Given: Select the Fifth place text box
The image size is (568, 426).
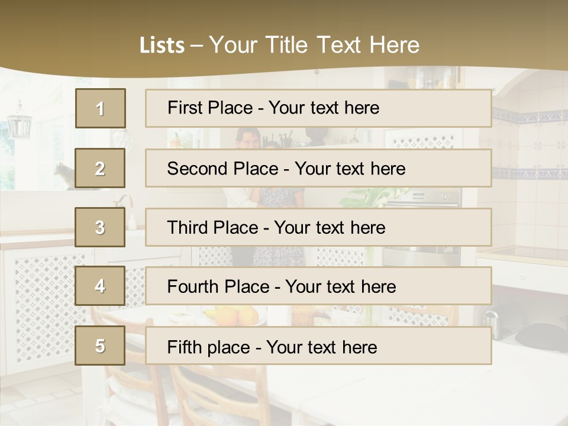Looking at the screenshot, I should pyautogui.click(x=318, y=346).
